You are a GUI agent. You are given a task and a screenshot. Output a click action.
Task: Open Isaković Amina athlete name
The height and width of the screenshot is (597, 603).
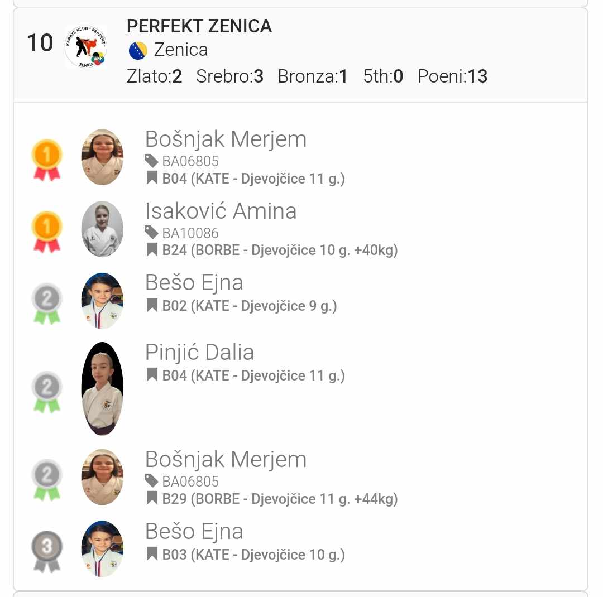point(221,211)
